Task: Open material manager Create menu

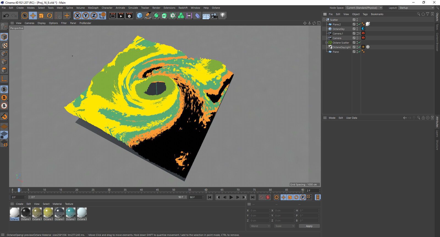Action: [20, 204]
